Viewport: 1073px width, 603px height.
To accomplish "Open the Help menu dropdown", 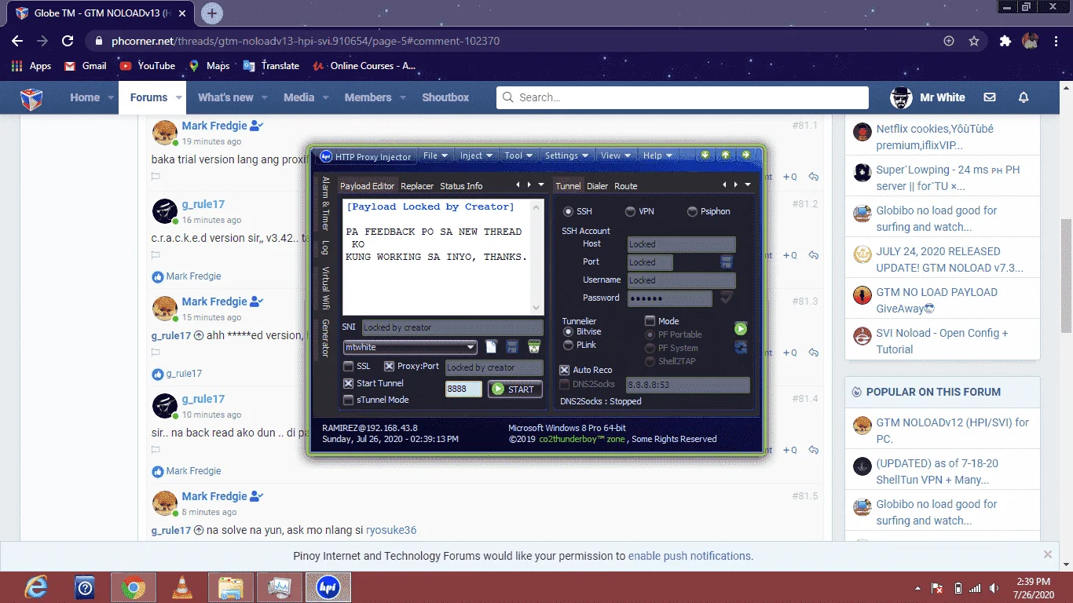I will (657, 155).
